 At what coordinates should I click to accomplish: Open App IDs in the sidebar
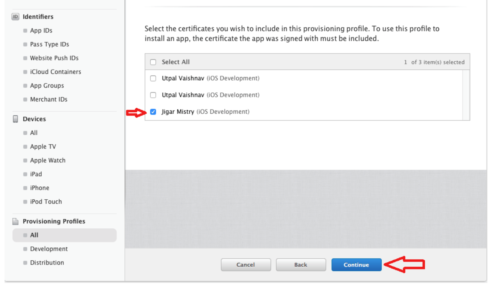pyautogui.click(x=41, y=31)
